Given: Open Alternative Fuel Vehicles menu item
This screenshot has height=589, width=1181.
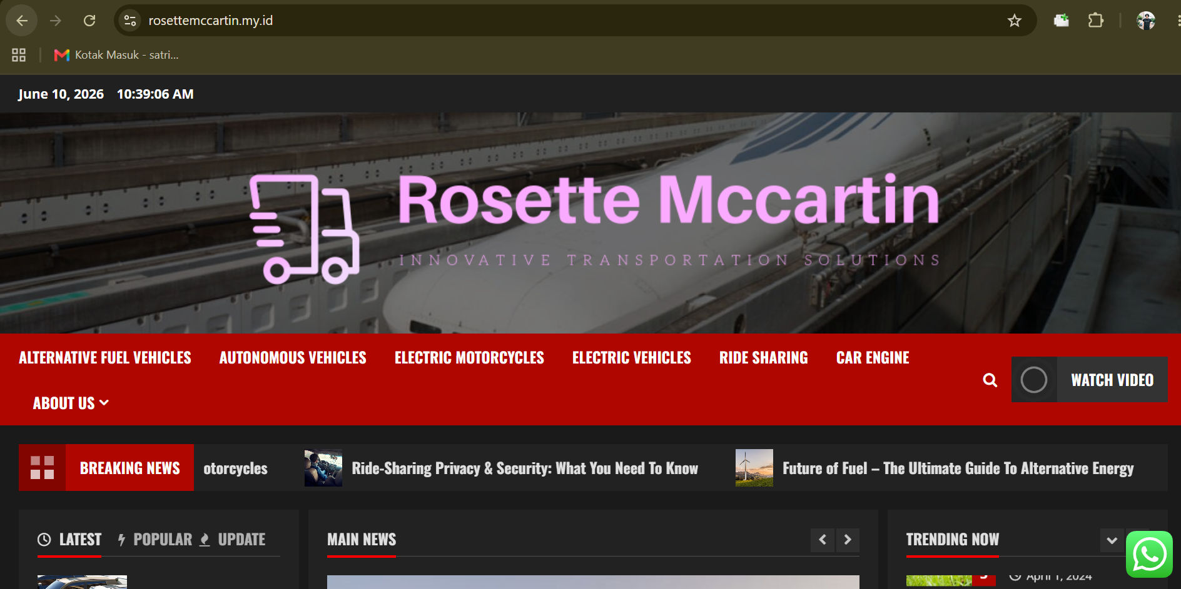Looking at the screenshot, I should [105, 358].
